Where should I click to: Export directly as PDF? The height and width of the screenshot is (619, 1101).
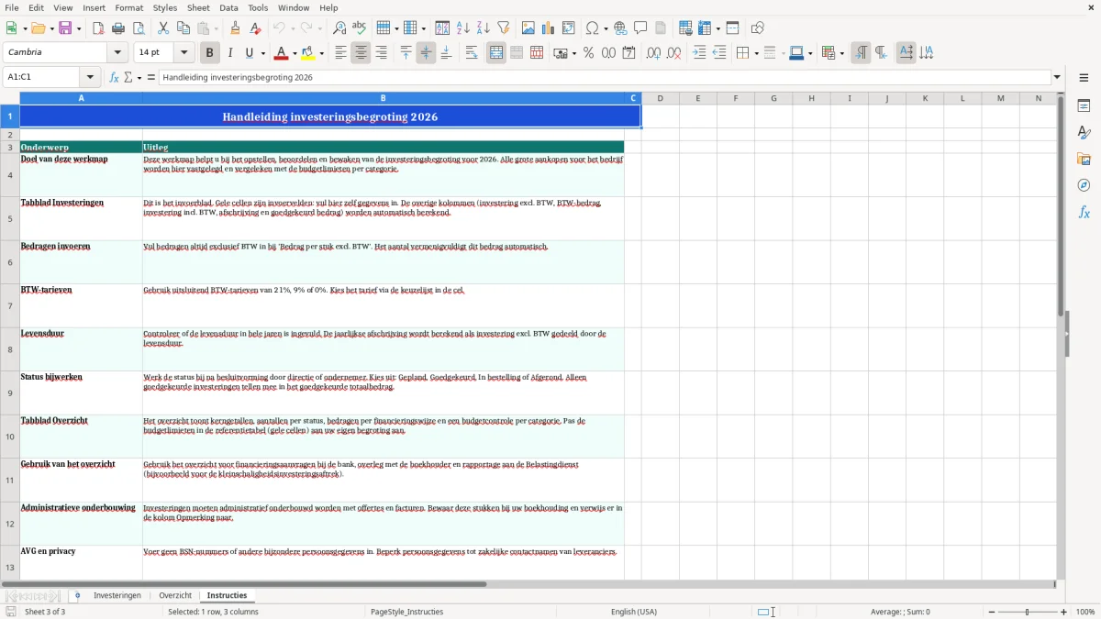[x=98, y=28]
